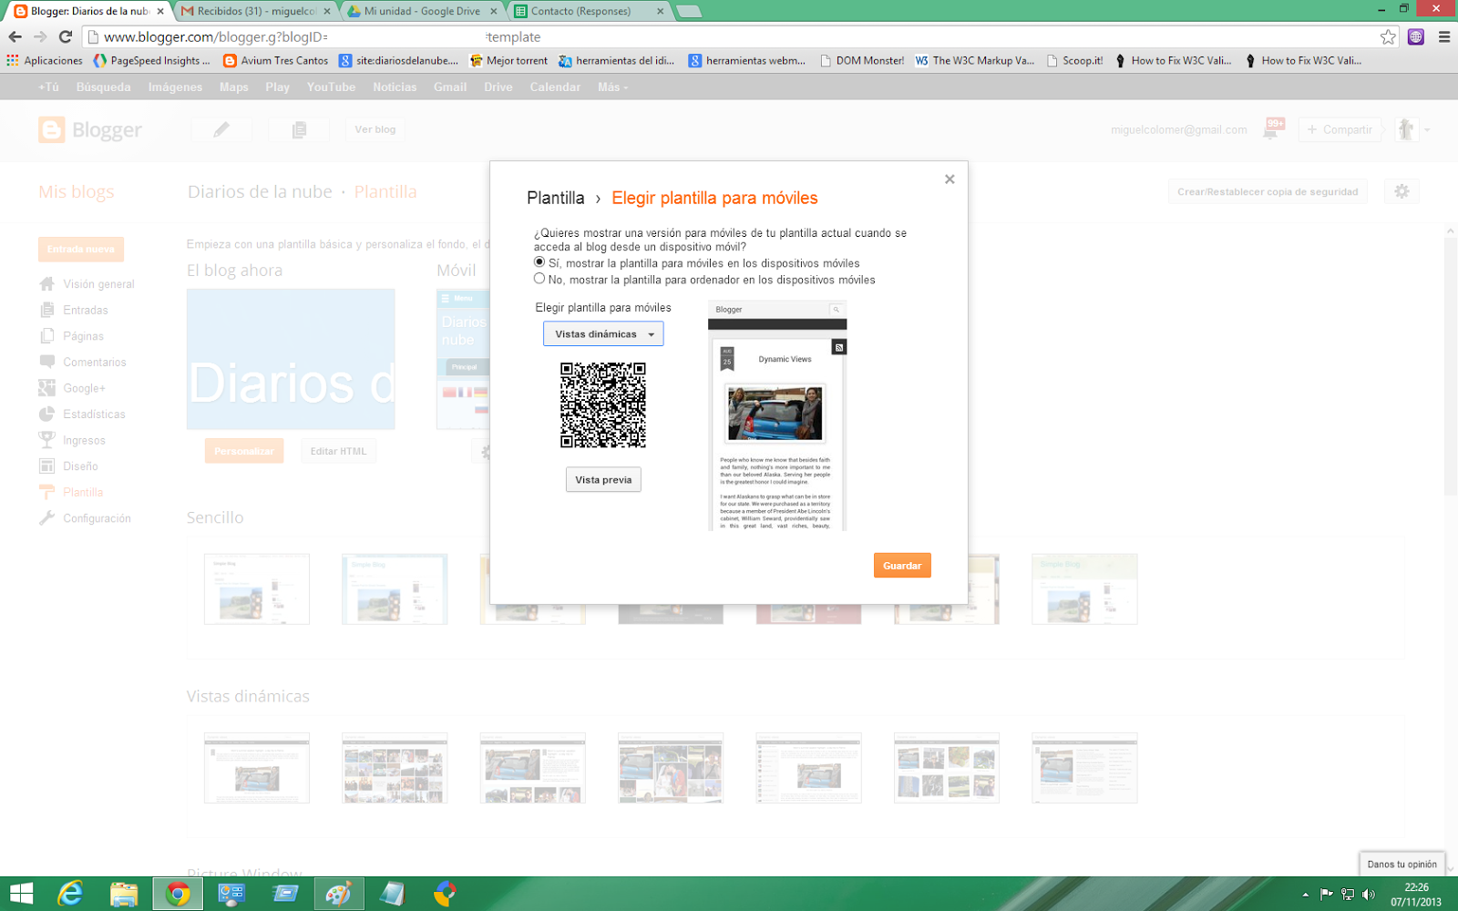Open Internet Explorer from taskbar
Image resolution: width=1458 pixels, height=911 pixels.
pyautogui.click(x=70, y=894)
